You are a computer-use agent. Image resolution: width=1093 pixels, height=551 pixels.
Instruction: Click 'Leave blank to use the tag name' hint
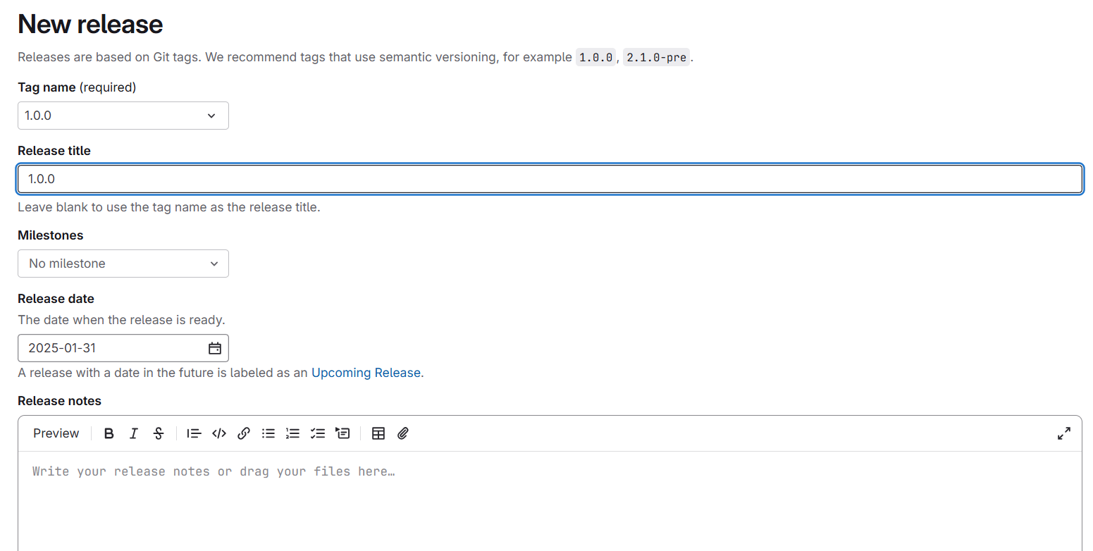click(169, 207)
